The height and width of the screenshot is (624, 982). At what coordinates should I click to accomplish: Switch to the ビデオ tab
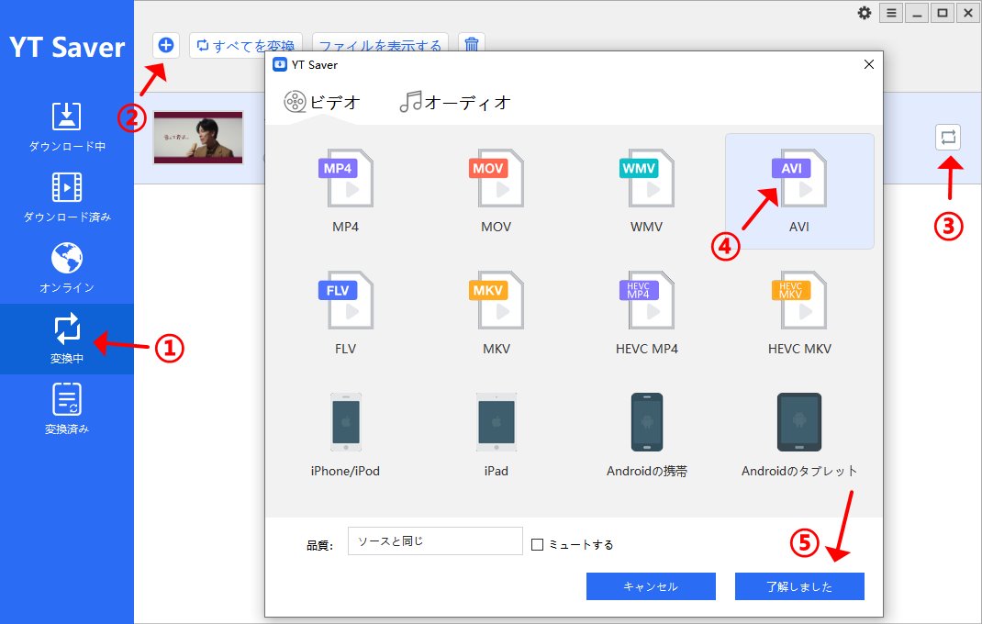pyautogui.click(x=322, y=102)
